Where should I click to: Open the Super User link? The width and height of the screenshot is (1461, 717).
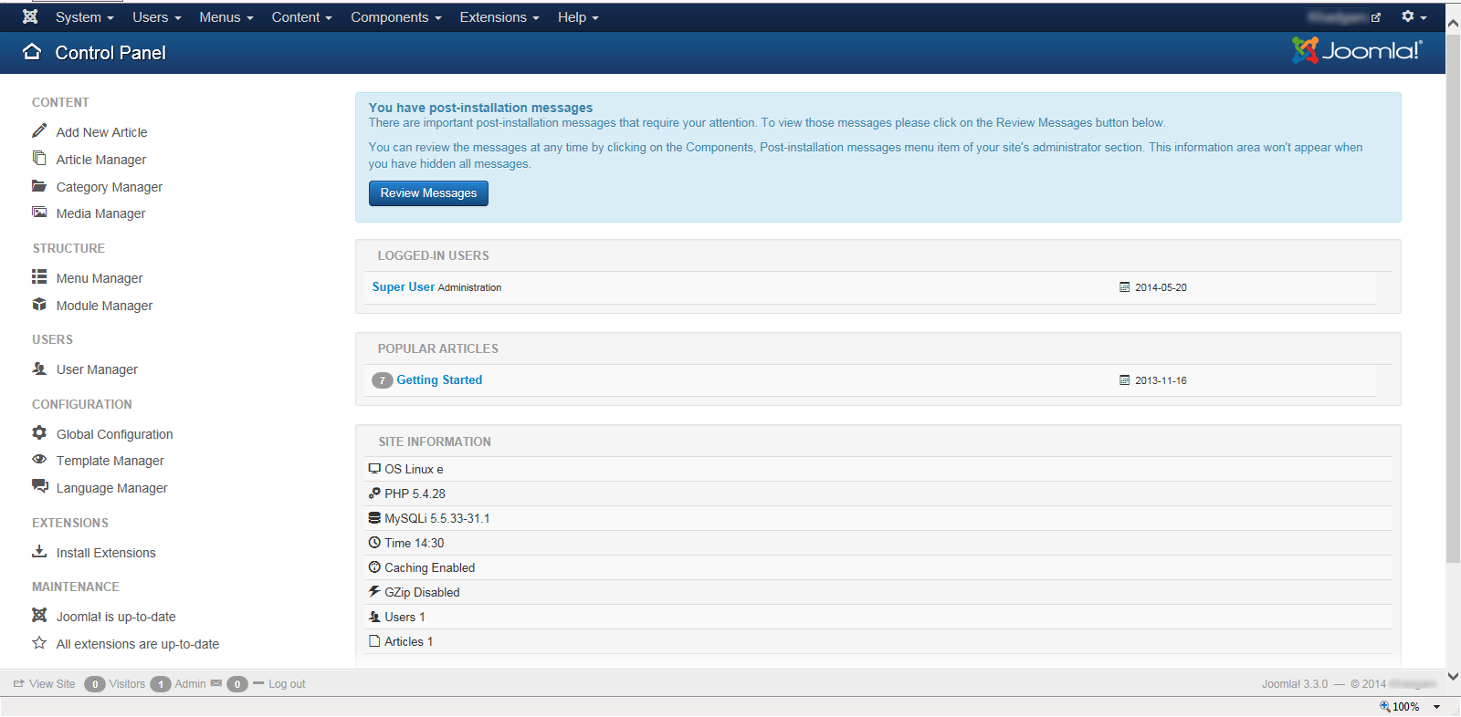[404, 286]
